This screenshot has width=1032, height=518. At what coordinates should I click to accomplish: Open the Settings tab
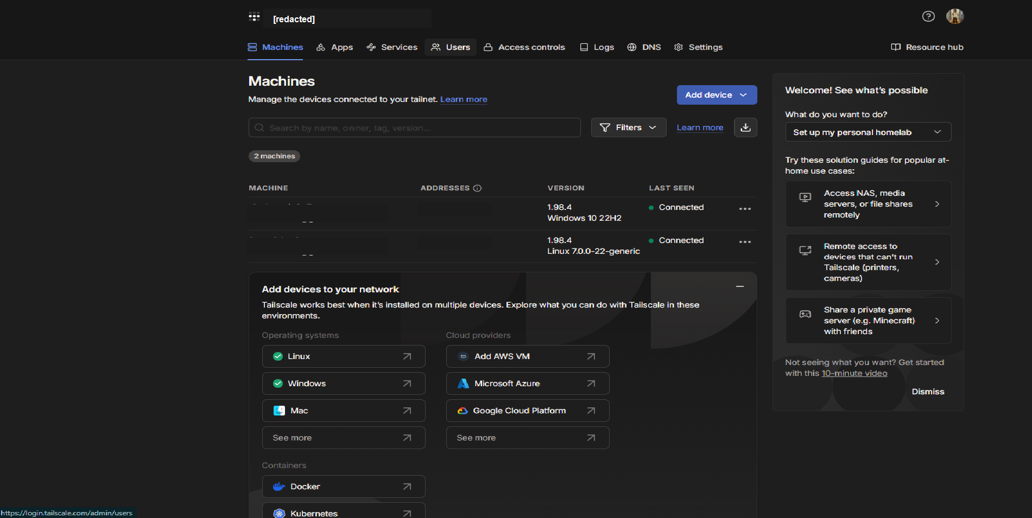point(698,47)
